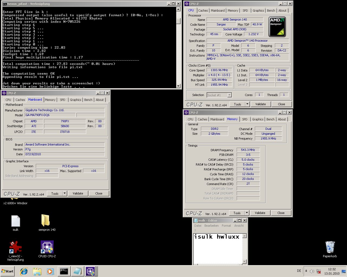The image size is (347, 277).
Task: Open About tab in top-right CPU-Z window
Action: click(282, 11)
